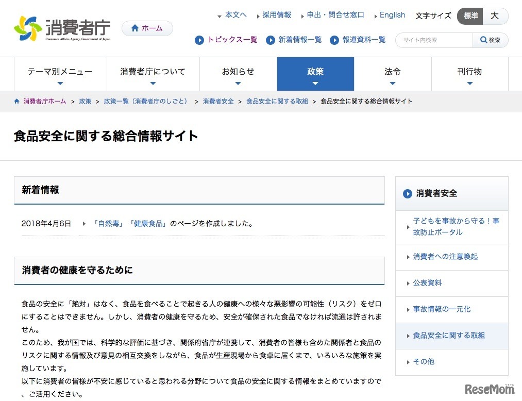Click the home icon in the breadcrumb trail

point(16,101)
